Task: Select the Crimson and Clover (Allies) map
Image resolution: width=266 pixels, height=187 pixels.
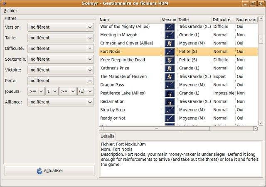Action: point(126,43)
